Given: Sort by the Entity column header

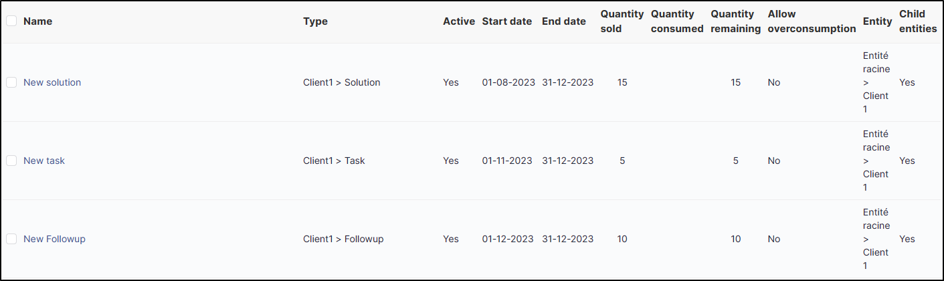Looking at the screenshot, I should [877, 21].
